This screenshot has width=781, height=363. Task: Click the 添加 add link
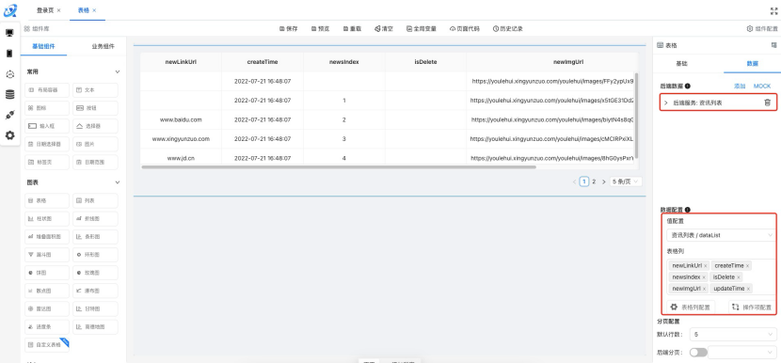[740, 87]
